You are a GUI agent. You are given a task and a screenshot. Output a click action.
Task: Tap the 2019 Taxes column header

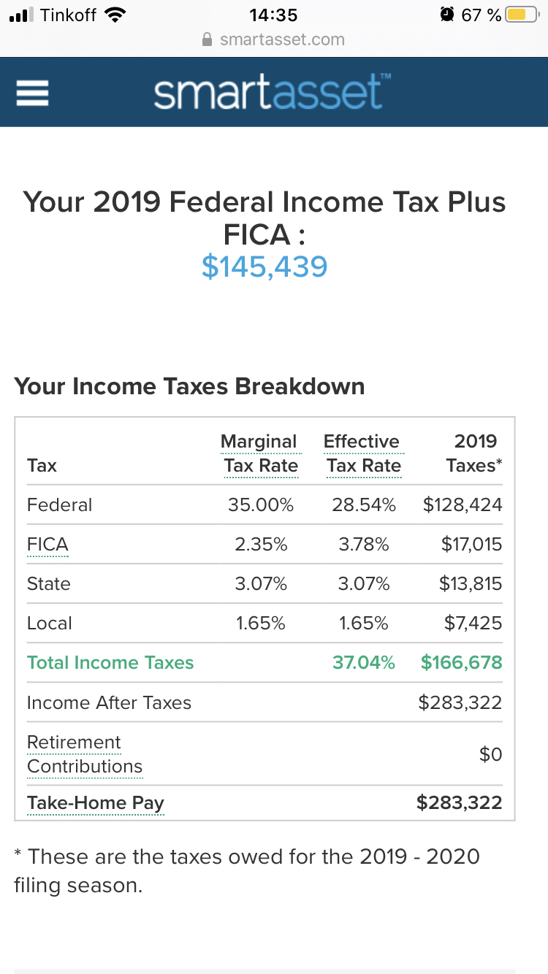pyautogui.click(x=474, y=453)
